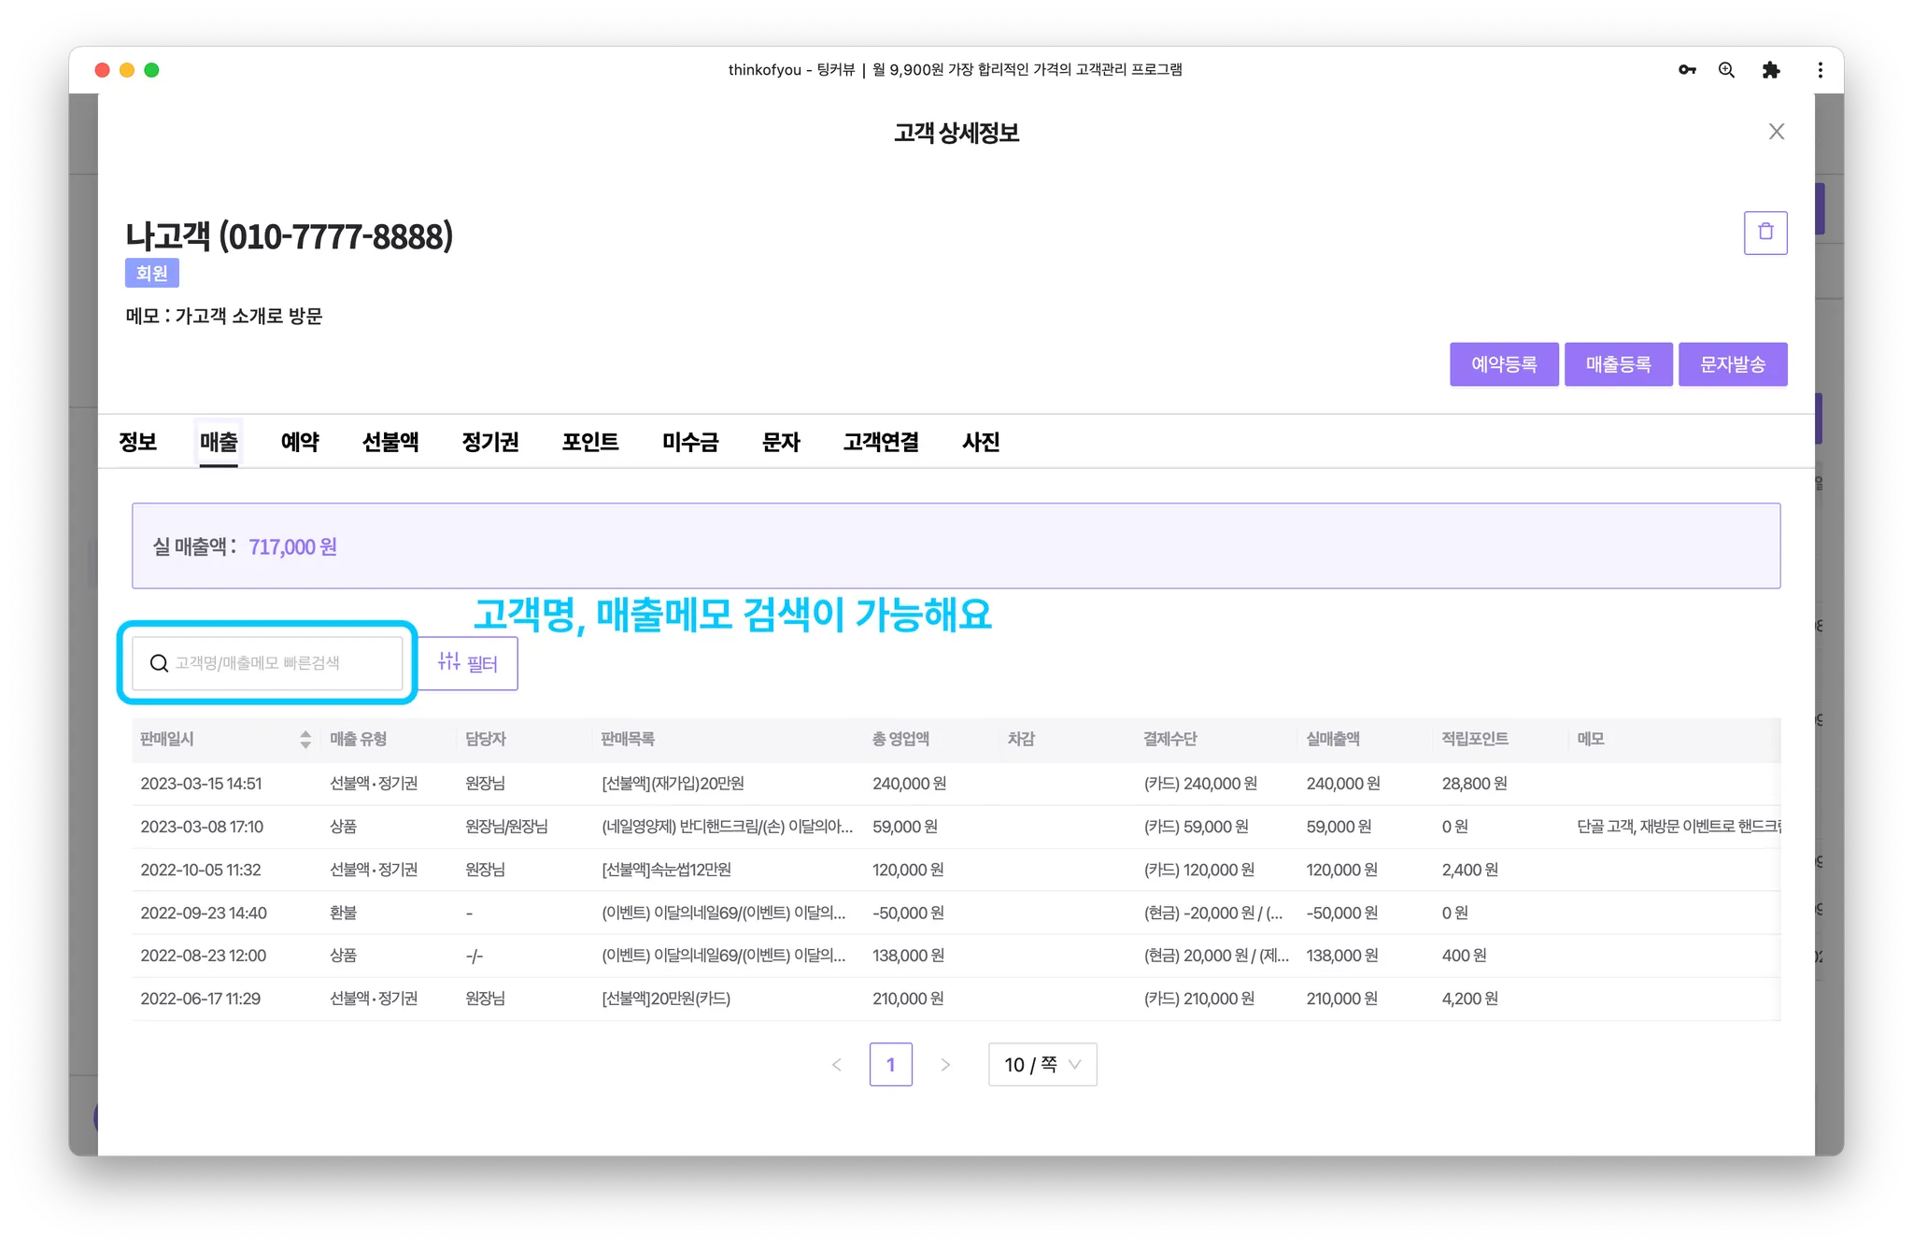This screenshot has height=1247, width=1913.
Task: Click the browser zoom magnifier icon
Action: point(1726,70)
